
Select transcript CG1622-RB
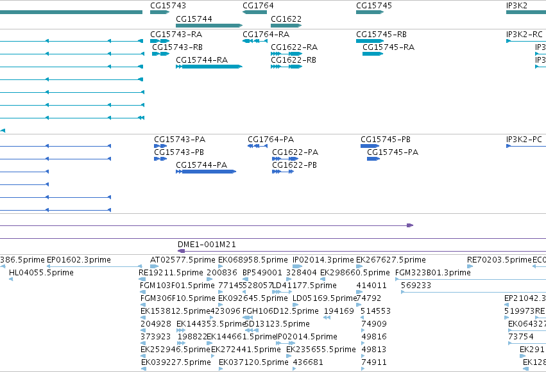(x=287, y=67)
